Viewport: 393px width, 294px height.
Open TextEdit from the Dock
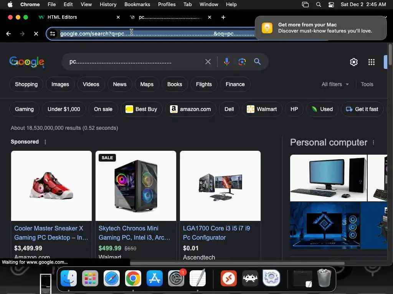tap(198, 278)
